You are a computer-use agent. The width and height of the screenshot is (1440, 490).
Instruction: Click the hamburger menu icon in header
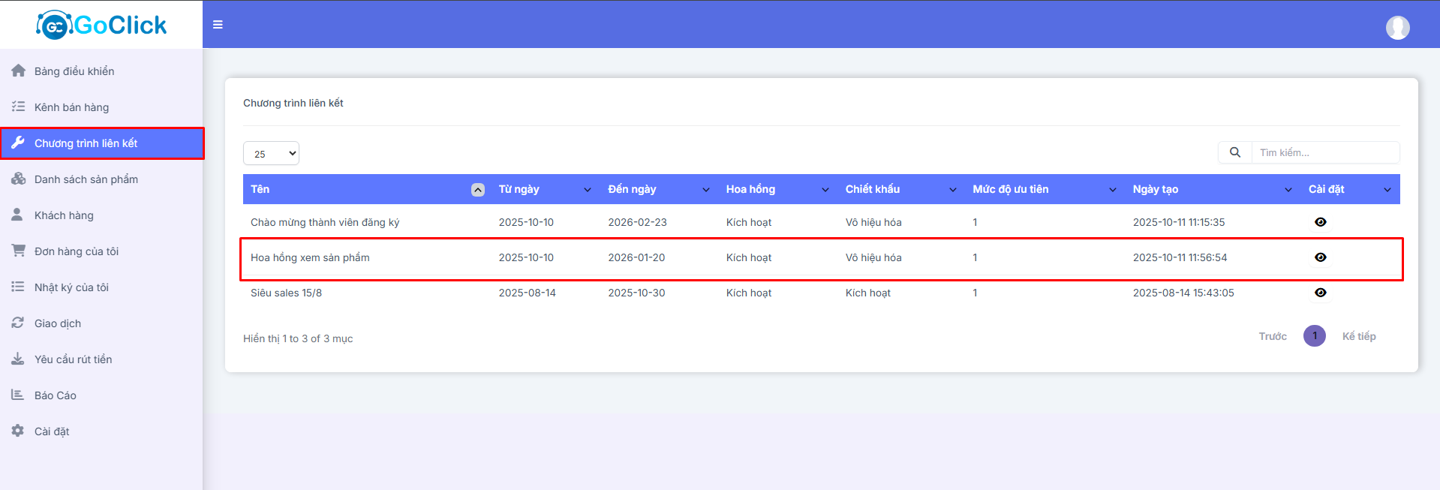(218, 25)
